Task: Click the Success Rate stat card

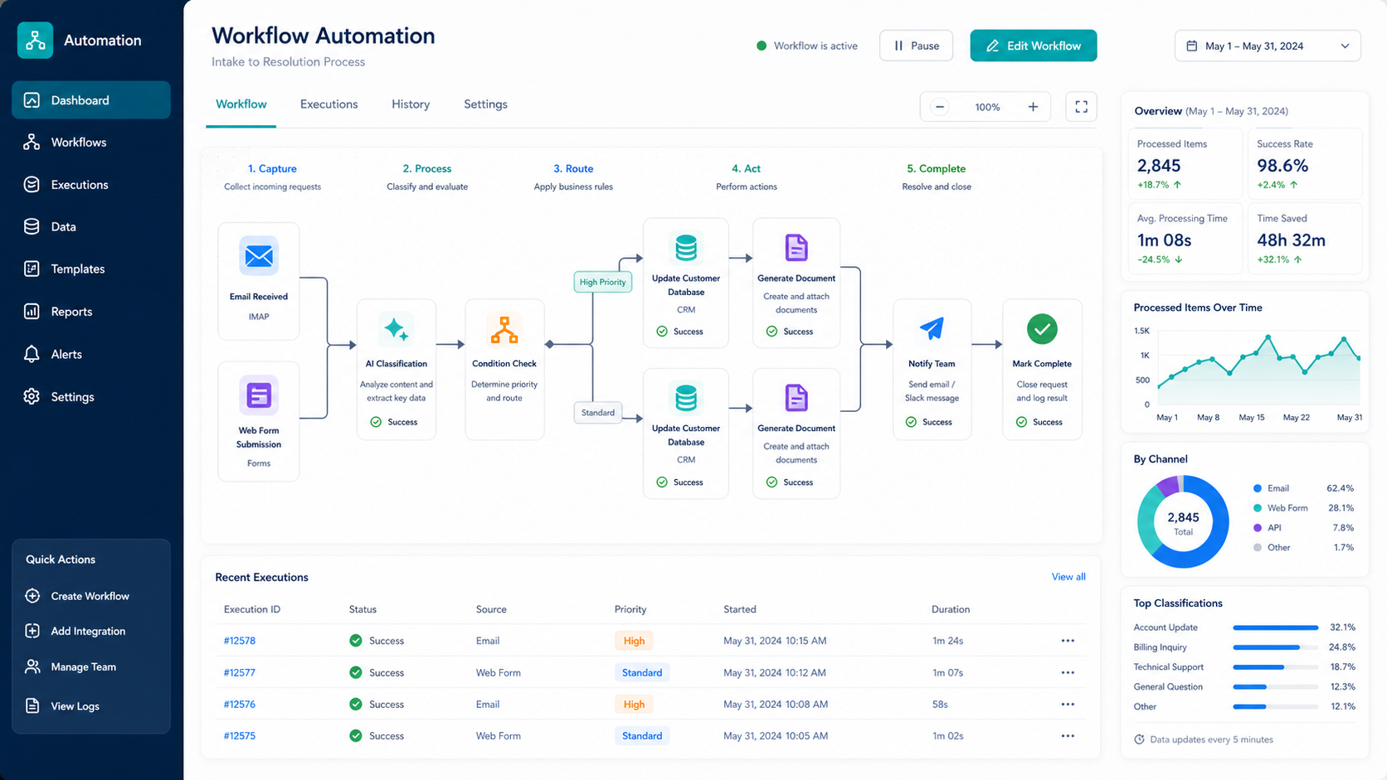Action: (1305, 162)
